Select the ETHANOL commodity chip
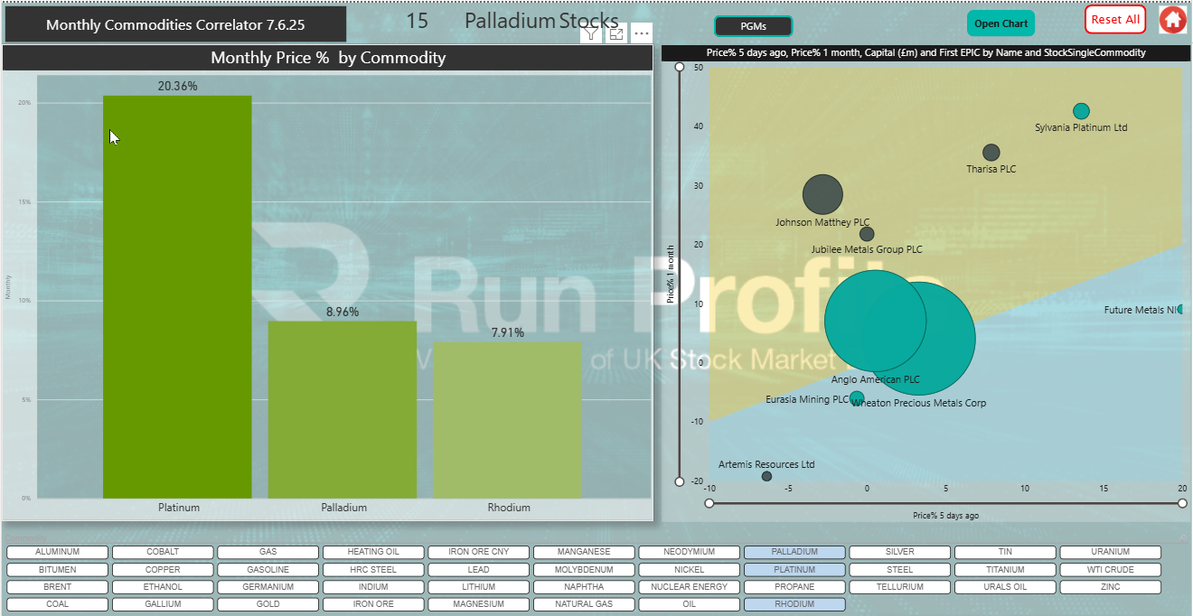 point(163,587)
